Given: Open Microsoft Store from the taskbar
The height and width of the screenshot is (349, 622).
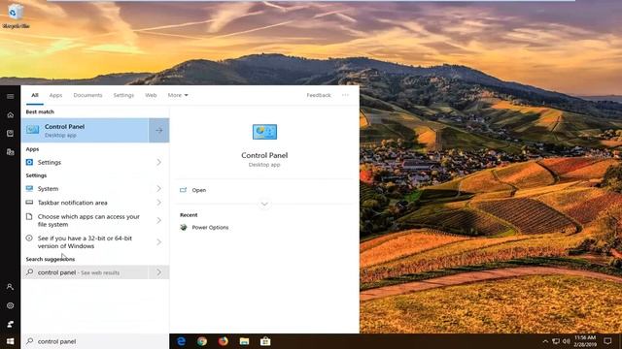Looking at the screenshot, I should 265,341.
